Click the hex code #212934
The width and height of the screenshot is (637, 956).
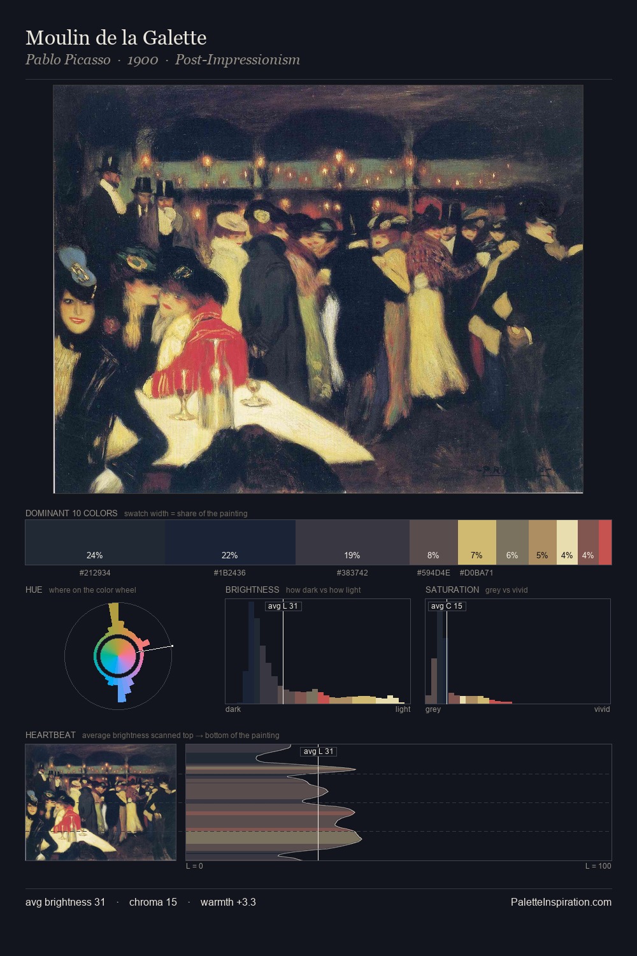pyautogui.click(x=95, y=573)
